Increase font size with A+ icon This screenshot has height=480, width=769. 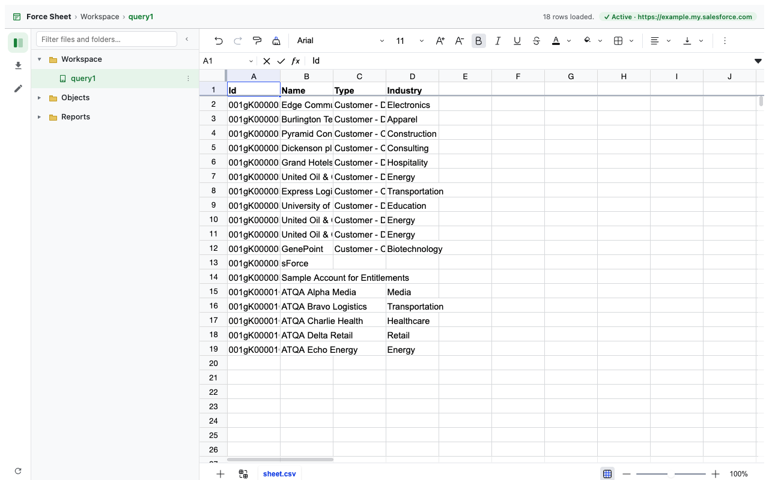click(x=440, y=41)
